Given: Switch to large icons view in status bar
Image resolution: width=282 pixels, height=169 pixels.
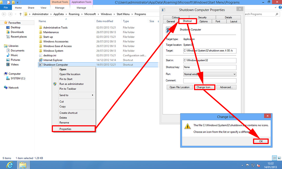Looking at the screenshot, I should (x=279, y=158).
